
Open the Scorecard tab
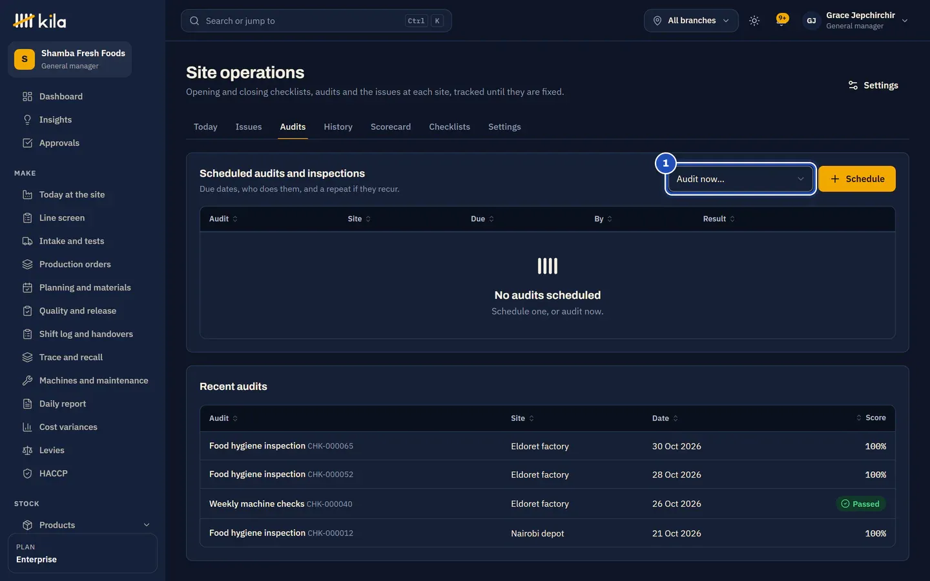391,127
